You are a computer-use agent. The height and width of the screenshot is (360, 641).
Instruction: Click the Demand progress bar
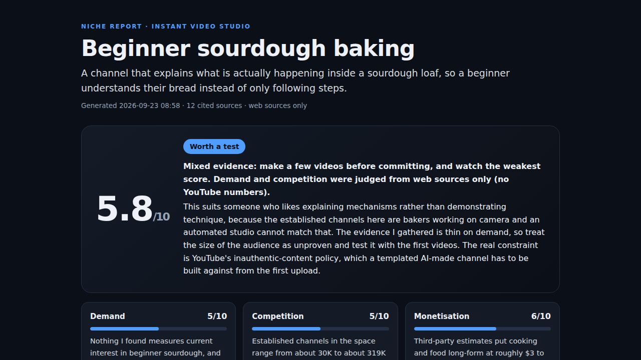158,328
